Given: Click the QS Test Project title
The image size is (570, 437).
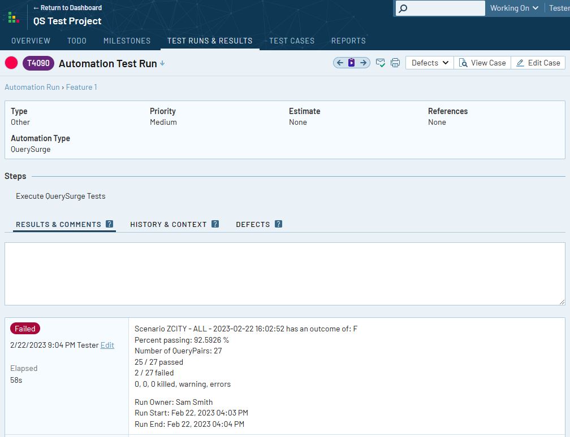Looking at the screenshot, I should pos(67,21).
